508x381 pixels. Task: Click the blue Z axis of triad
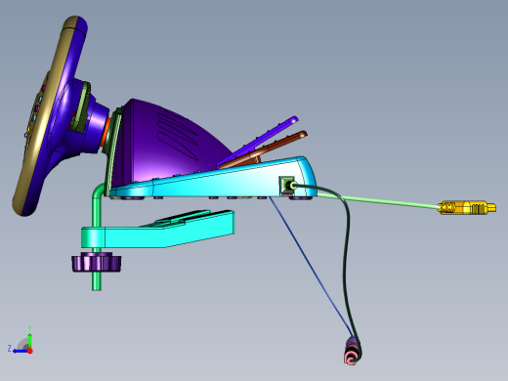pos(21,351)
